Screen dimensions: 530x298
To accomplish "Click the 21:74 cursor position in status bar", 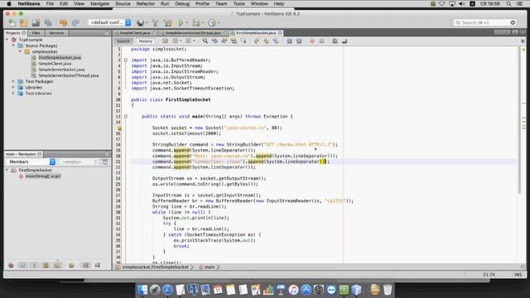I will pyautogui.click(x=489, y=275).
